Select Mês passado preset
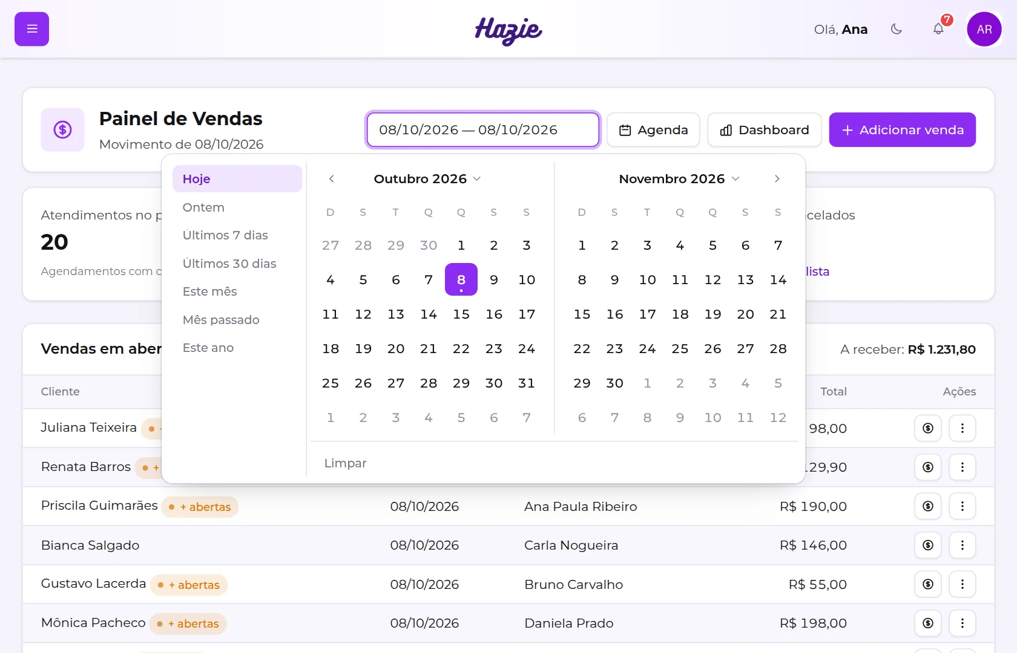Screen dimensions: 1017x653 coord(237,320)
